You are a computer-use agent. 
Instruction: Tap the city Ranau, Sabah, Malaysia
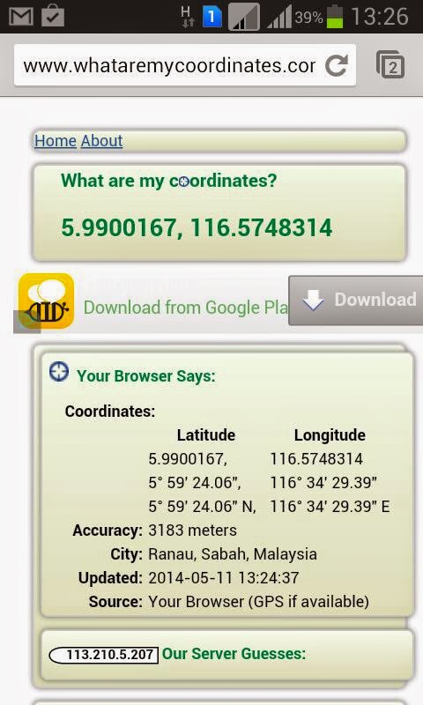point(233,554)
